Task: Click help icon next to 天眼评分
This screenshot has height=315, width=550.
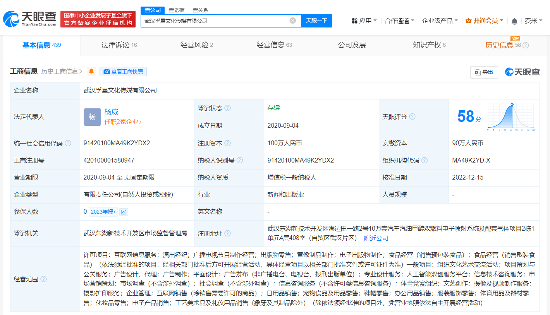Action: [412, 116]
